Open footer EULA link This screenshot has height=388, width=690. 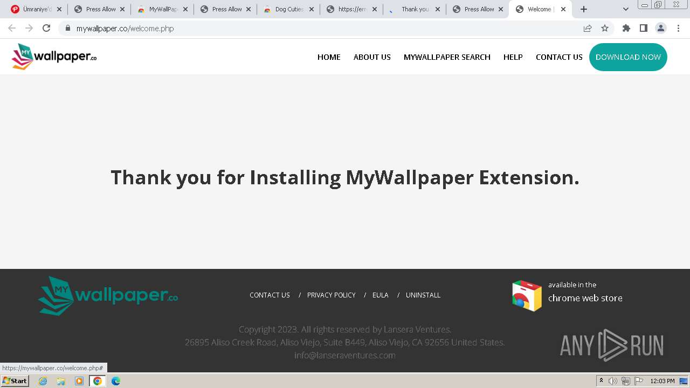coord(381,295)
